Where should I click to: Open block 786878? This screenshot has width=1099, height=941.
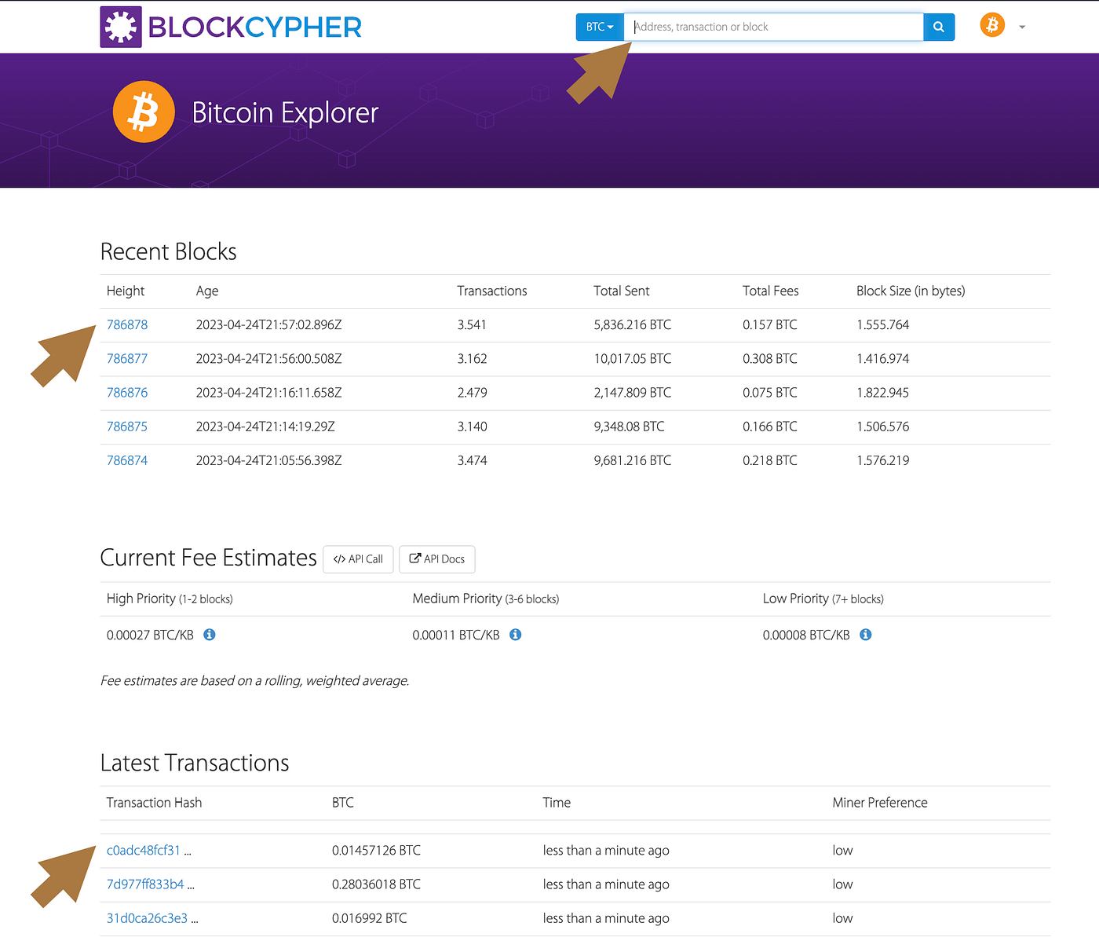tap(127, 325)
